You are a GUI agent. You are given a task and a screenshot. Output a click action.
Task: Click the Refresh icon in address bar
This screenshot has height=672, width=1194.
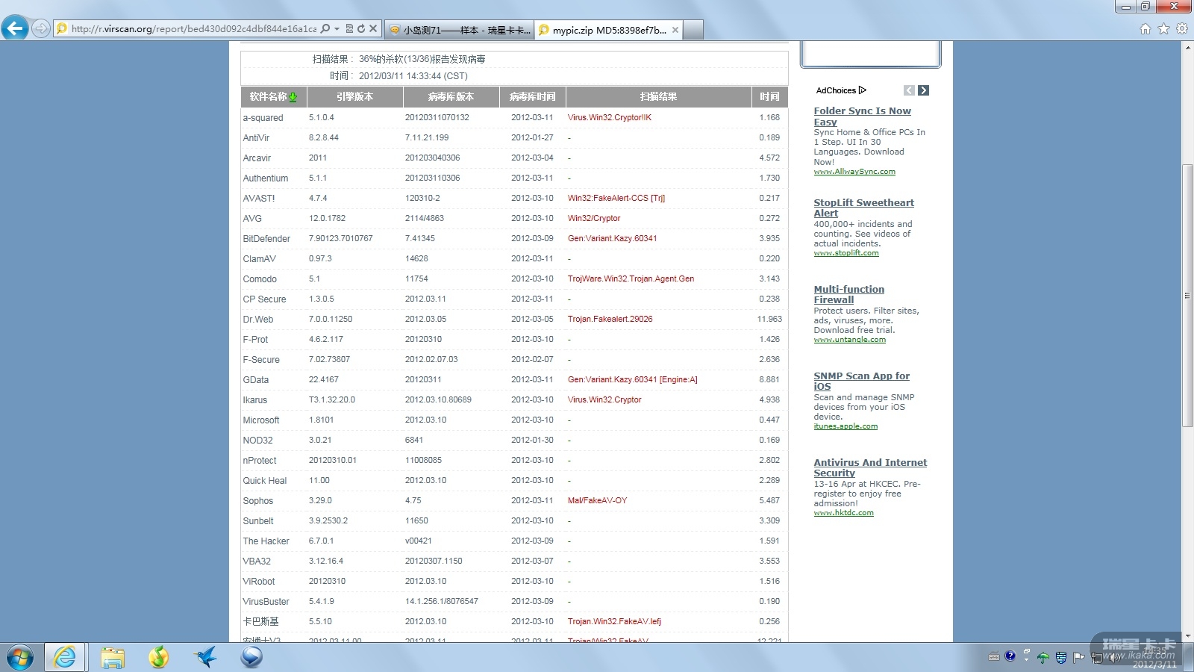(361, 29)
